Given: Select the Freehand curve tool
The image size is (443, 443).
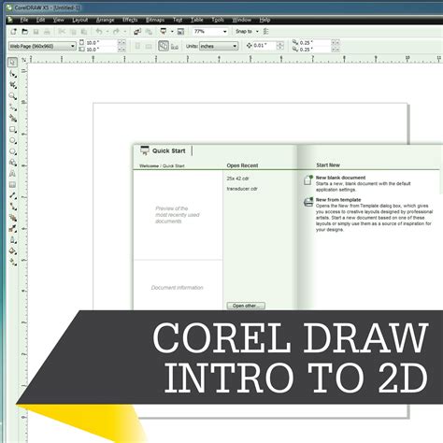Looking at the screenshot, I should [x=13, y=107].
